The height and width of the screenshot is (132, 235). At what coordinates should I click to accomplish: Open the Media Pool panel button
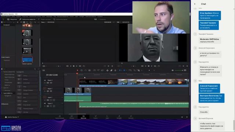click(12, 19)
